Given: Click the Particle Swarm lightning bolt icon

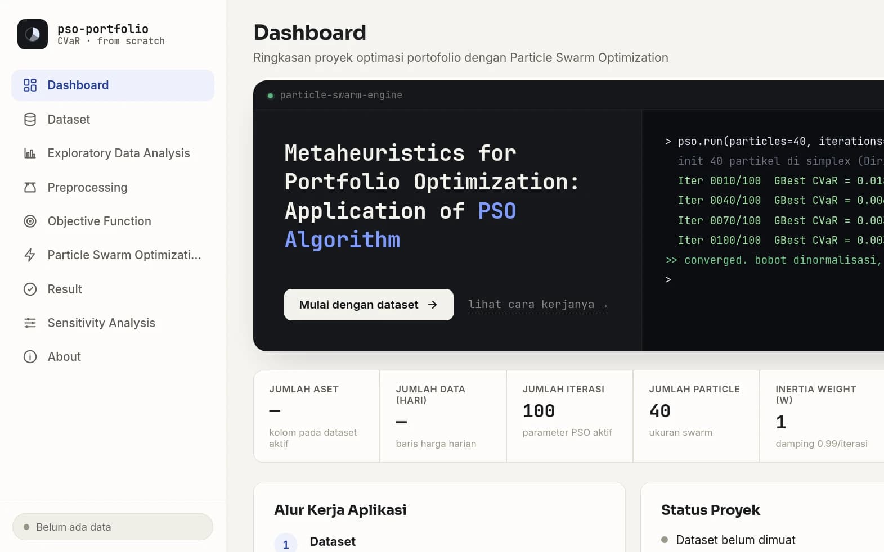Looking at the screenshot, I should pyautogui.click(x=30, y=255).
